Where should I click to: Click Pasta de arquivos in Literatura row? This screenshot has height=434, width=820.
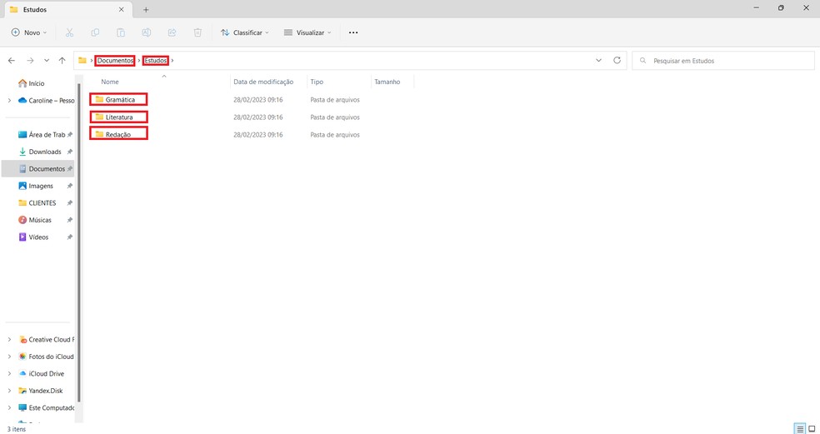pyautogui.click(x=335, y=117)
